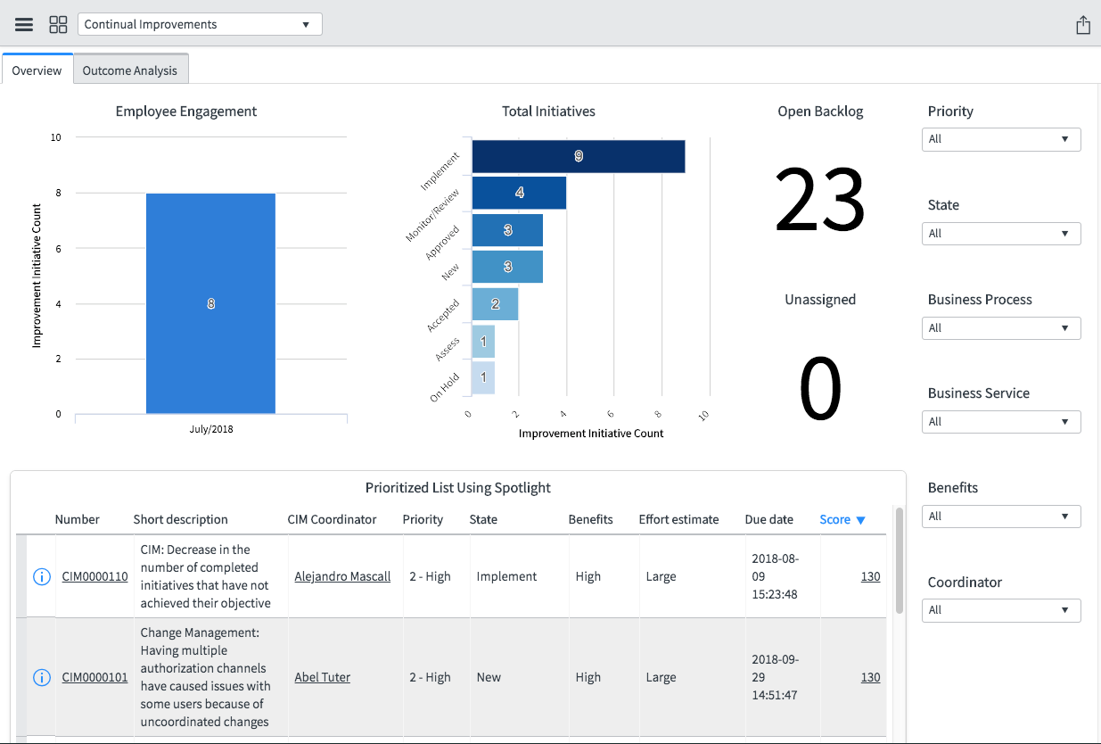The image size is (1101, 744).
Task: Click the share dashboard icon
Action: click(x=1083, y=24)
